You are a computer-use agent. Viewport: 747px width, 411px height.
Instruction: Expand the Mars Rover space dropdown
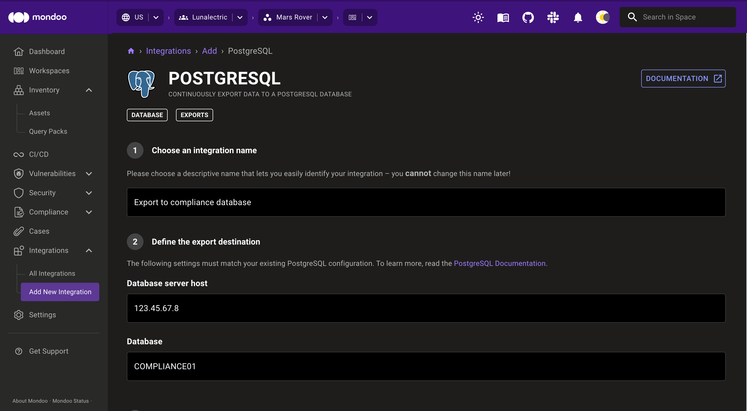[x=324, y=17]
